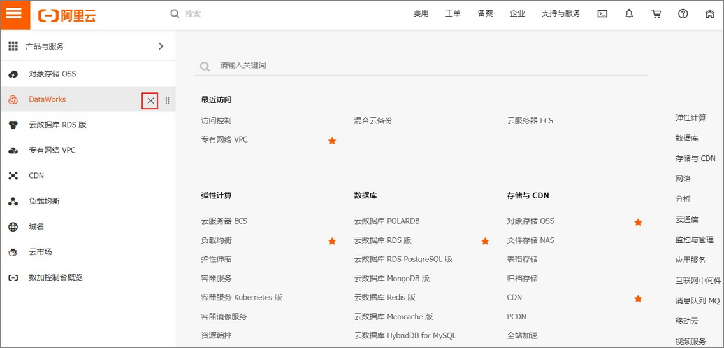This screenshot has width=724, height=348.
Task: Click the keyword search magnifier icon
Action: tap(205, 67)
